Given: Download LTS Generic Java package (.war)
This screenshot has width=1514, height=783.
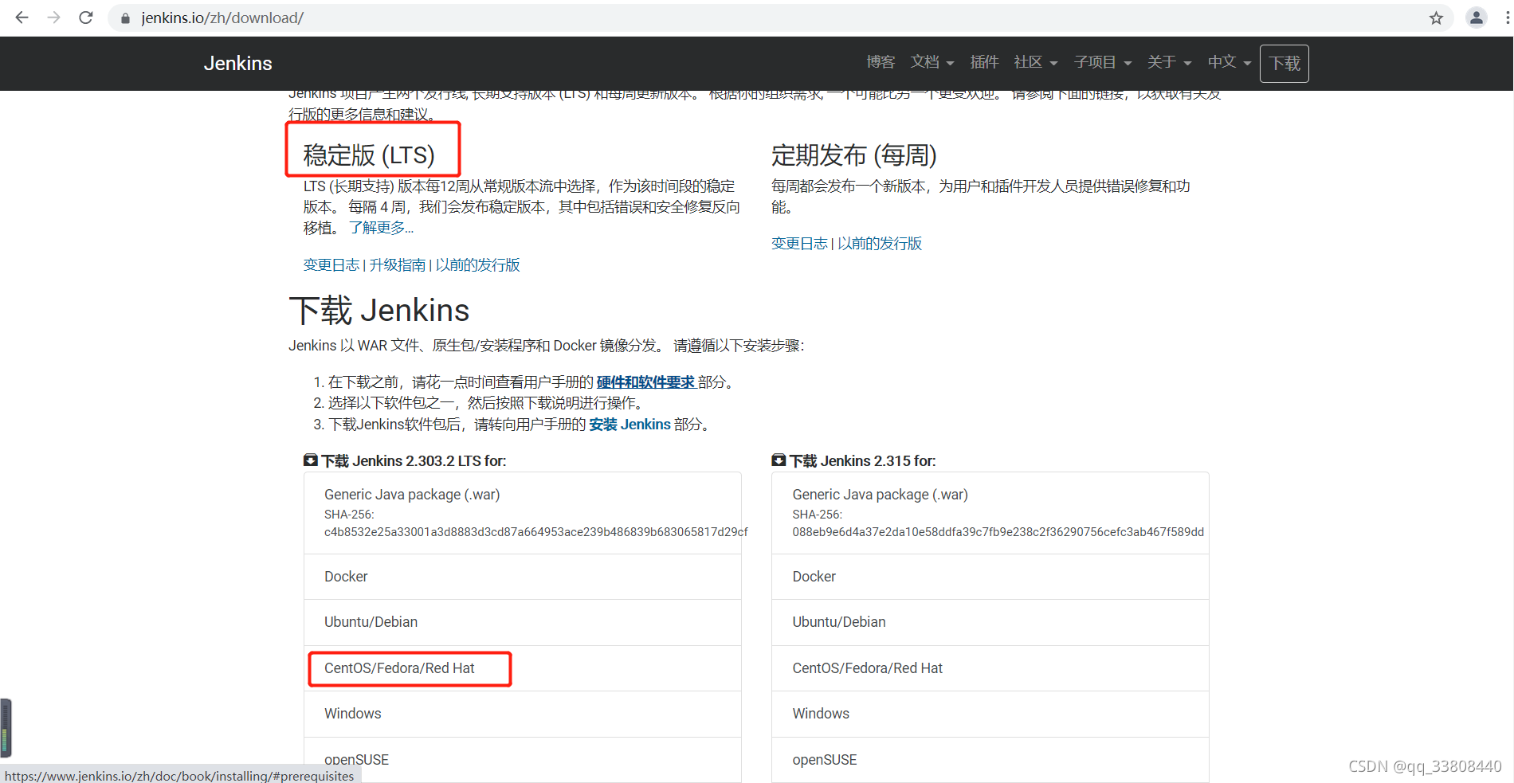Looking at the screenshot, I should point(523,513).
